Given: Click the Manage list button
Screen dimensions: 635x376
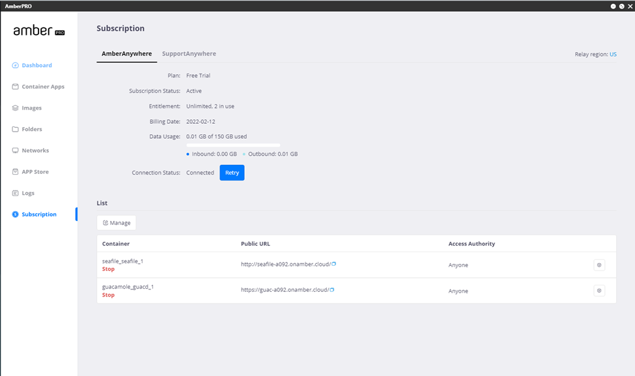Looking at the screenshot, I should click(117, 223).
